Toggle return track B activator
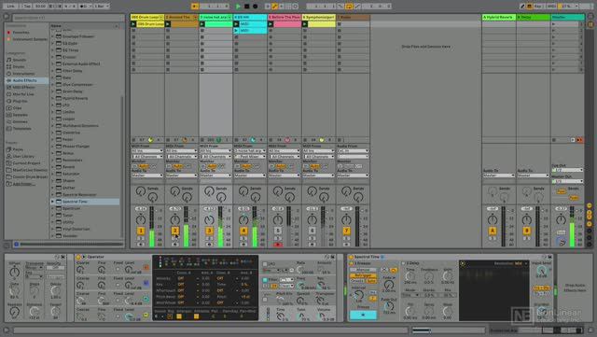Viewport: 597px width, 337px height. coord(526,231)
